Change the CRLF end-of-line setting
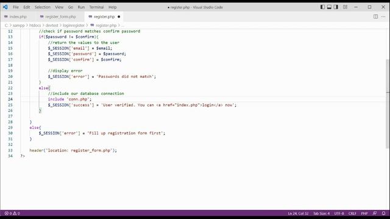Screen dimensions: 390x219 (352, 214)
